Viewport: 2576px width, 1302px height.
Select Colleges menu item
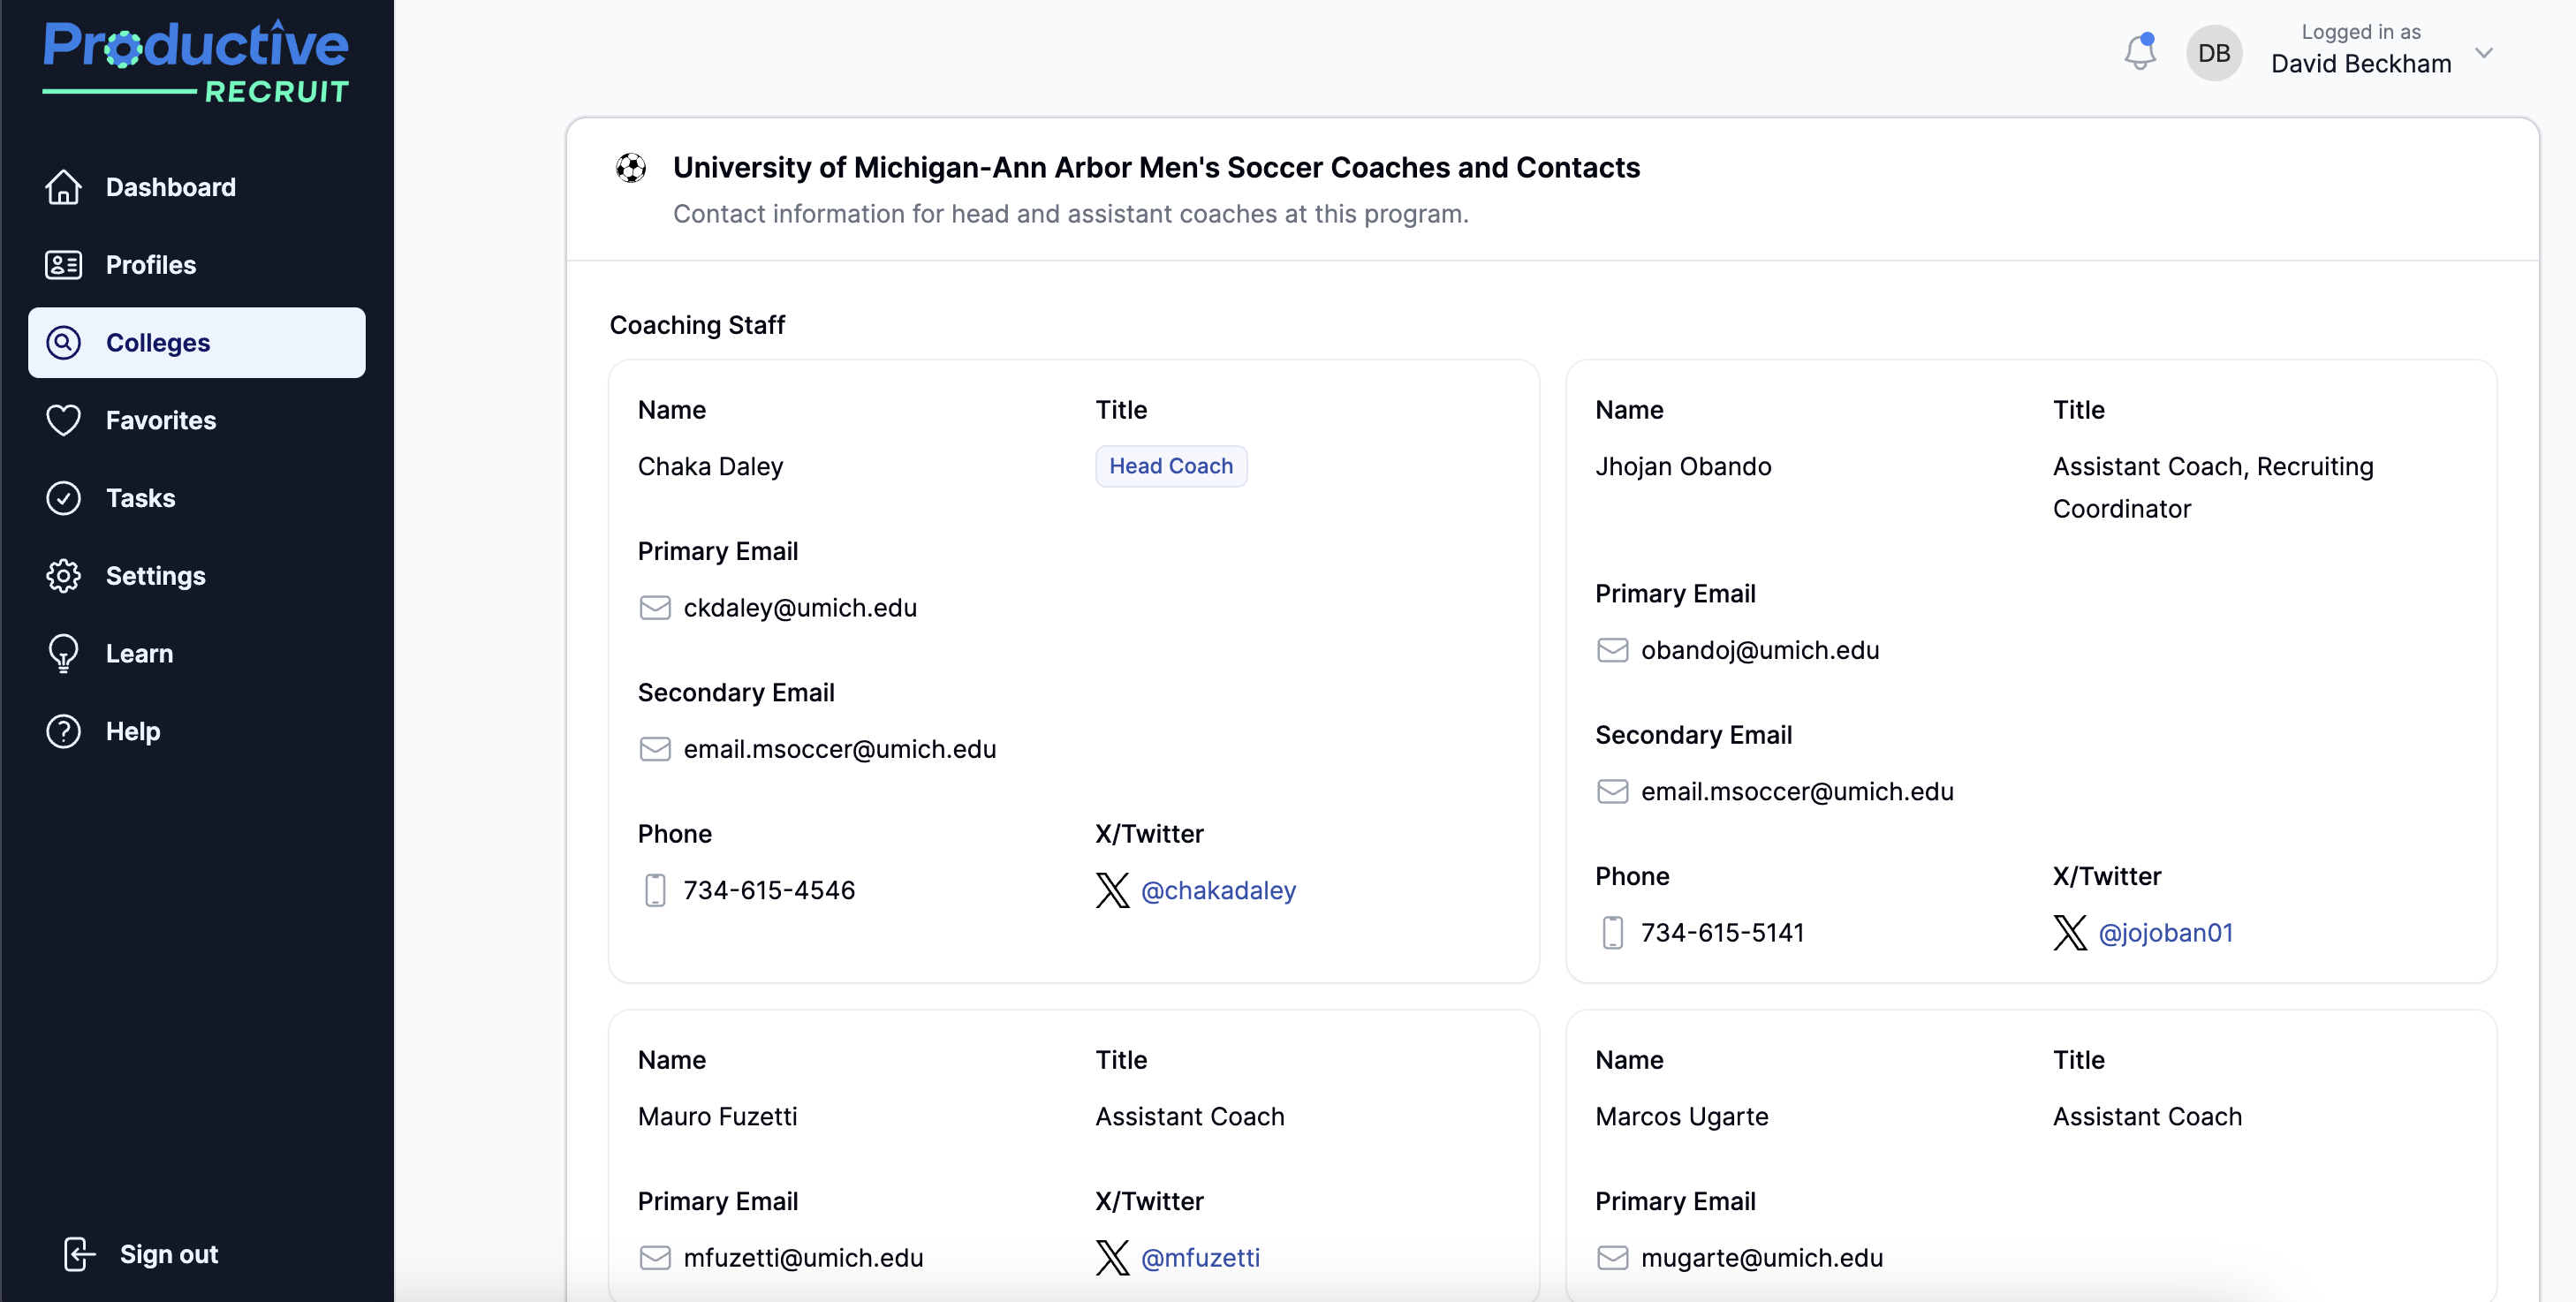197,343
